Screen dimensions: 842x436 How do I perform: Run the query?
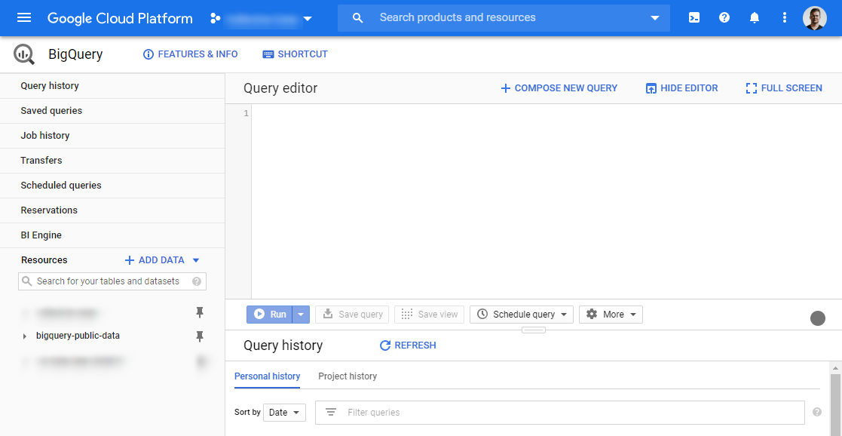click(x=270, y=315)
